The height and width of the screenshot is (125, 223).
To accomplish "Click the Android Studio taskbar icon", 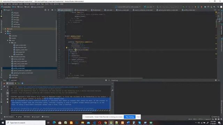I will [111, 123].
